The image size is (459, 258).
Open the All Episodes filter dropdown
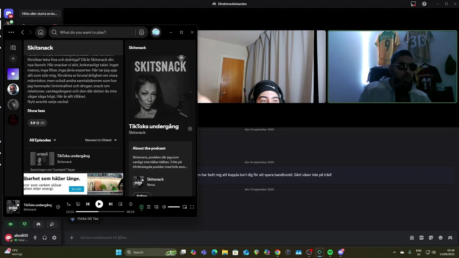pos(43,140)
